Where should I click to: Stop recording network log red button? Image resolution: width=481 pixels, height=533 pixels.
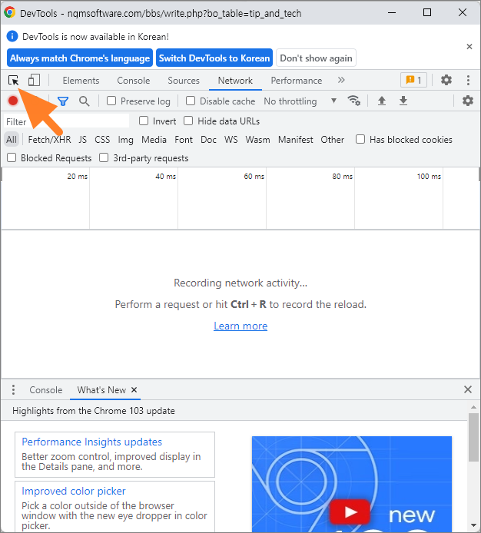(x=13, y=101)
